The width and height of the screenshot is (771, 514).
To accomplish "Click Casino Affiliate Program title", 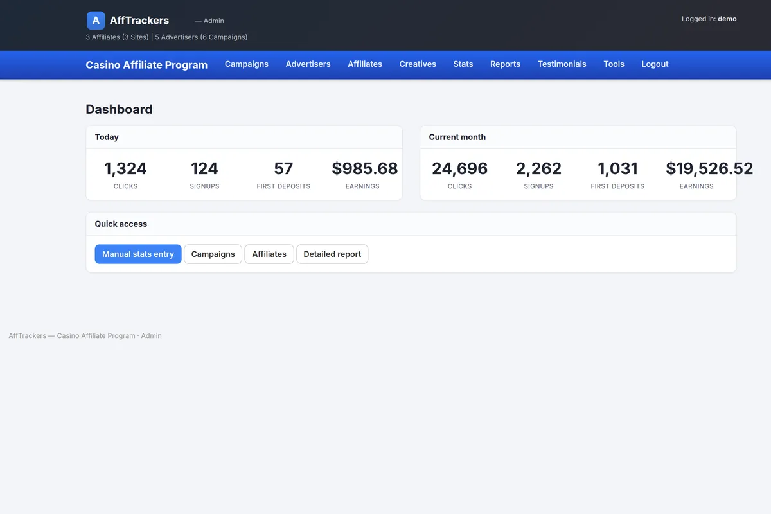I will [146, 65].
